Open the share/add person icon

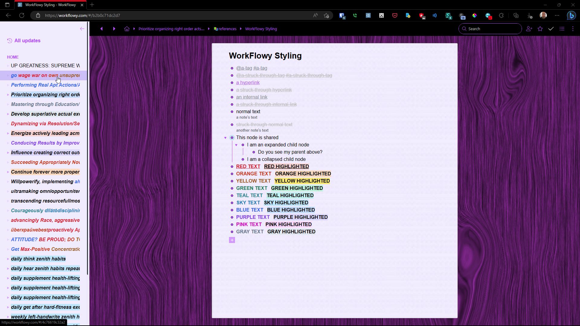tap(529, 29)
